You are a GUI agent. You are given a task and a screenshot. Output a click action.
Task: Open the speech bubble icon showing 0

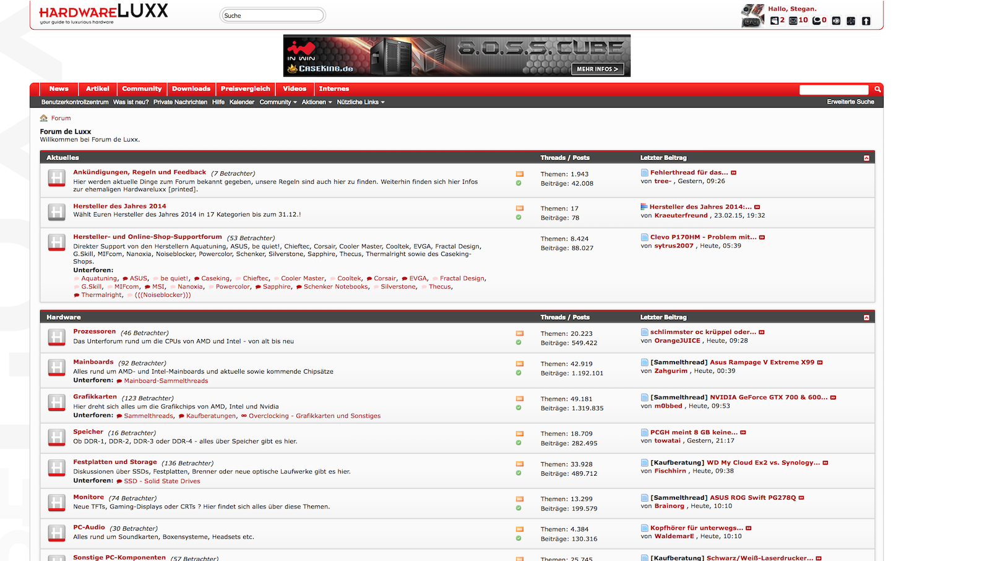coord(816,20)
